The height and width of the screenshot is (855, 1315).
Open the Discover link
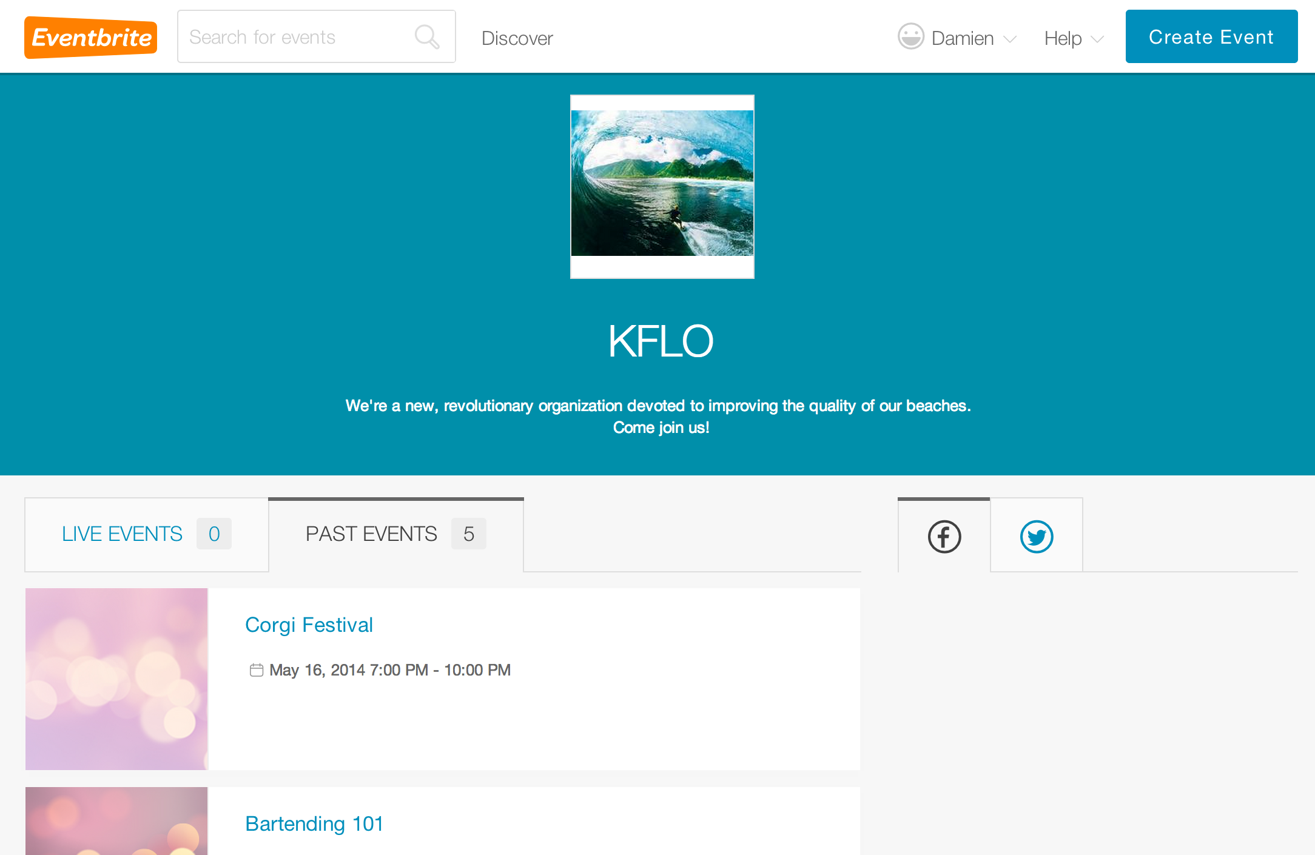517,38
